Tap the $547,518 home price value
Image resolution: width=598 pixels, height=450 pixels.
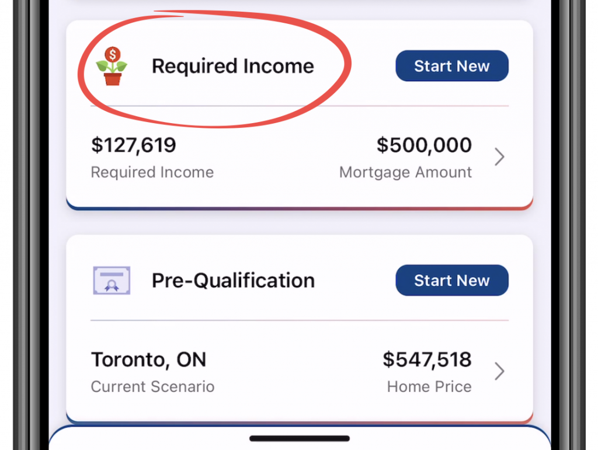[x=427, y=360]
